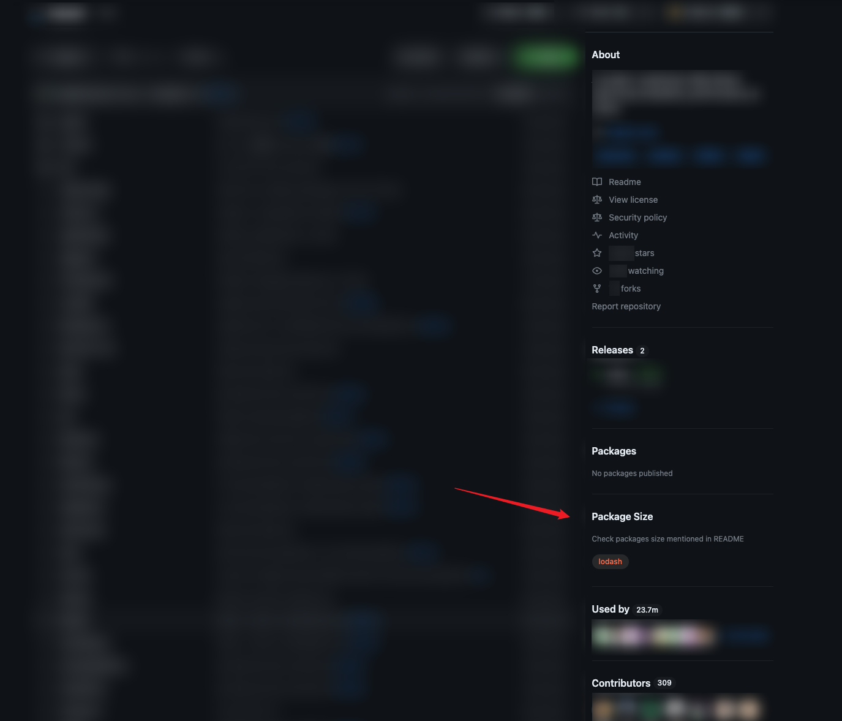Click the lodash package size badge
Screen dimensions: 842x721
(x=610, y=562)
